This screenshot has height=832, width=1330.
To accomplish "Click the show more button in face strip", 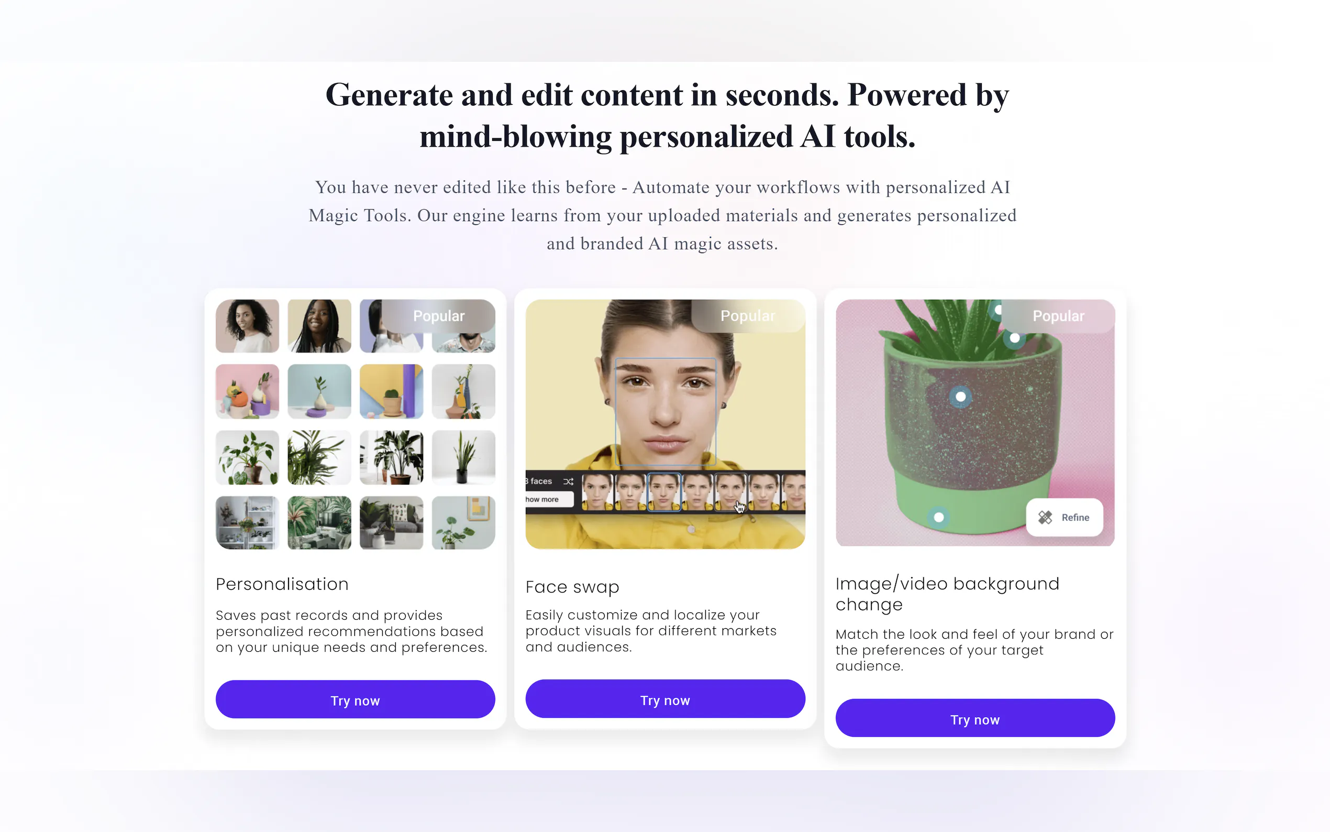I will click(548, 499).
